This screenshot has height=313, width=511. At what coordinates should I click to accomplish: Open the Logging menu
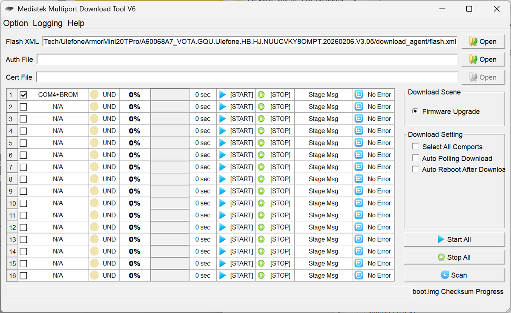click(x=48, y=23)
